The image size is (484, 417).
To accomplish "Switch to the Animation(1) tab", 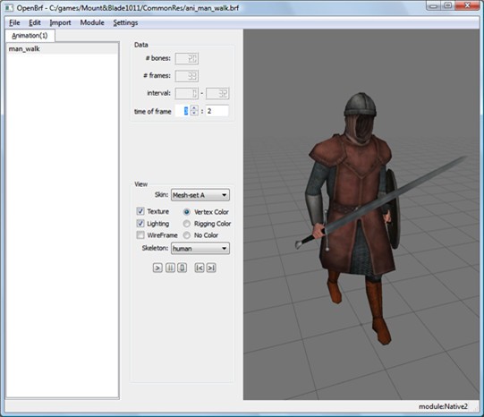I will coord(30,36).
